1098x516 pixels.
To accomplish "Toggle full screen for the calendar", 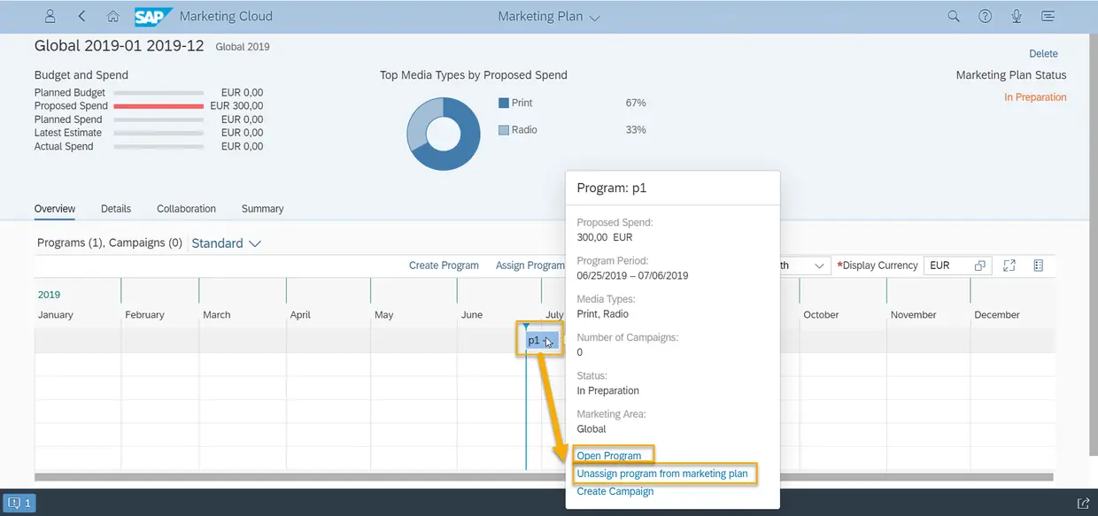I will click(1009, 266).
